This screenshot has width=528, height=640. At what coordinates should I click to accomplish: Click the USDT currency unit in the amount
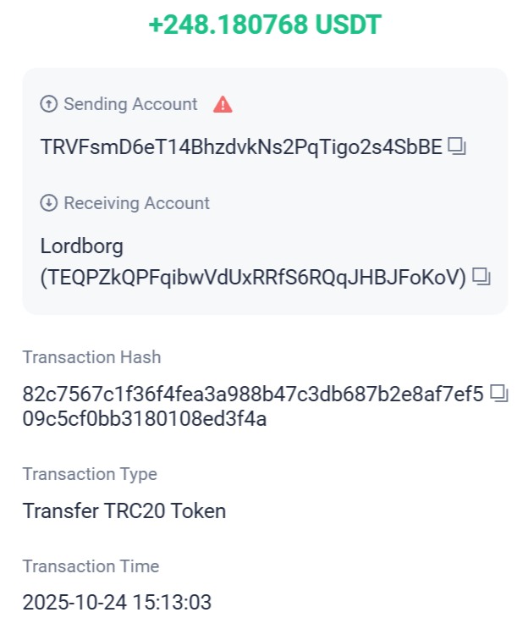click(349, 25)
